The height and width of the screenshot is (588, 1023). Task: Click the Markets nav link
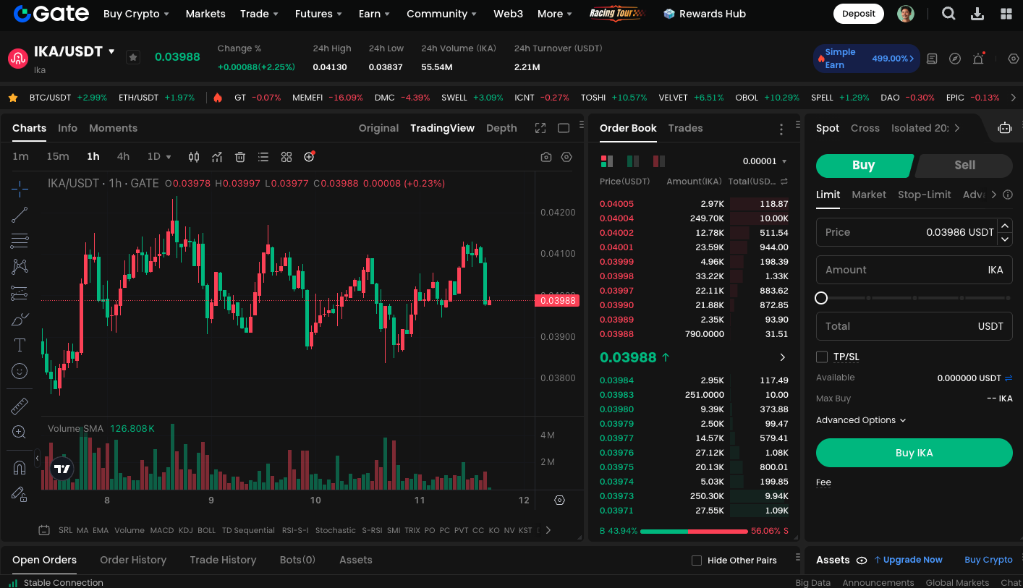205,14
